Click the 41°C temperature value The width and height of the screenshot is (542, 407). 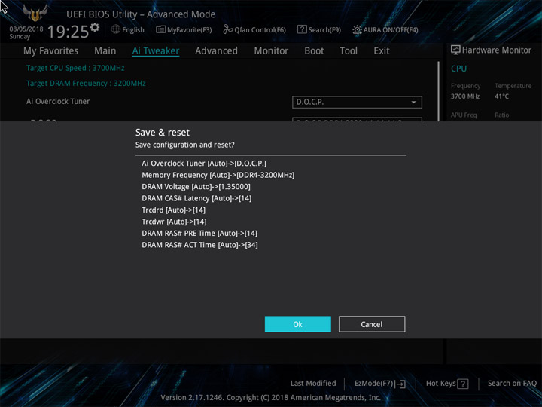click(x=501, y=96)
